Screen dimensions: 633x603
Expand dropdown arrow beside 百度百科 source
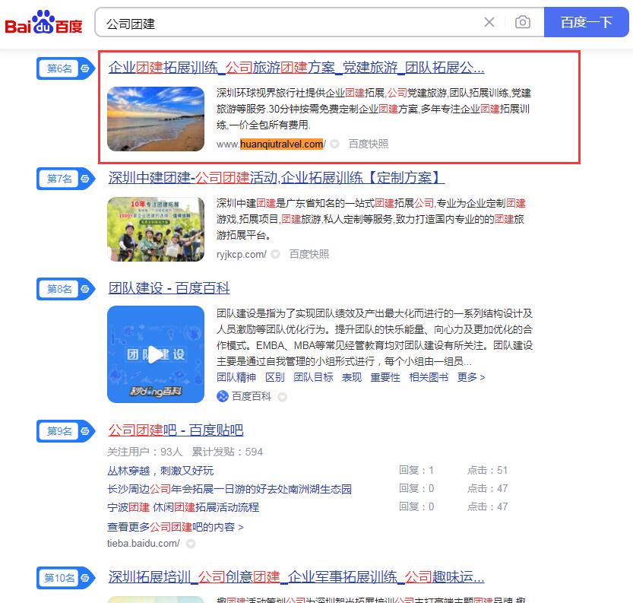tap(283, 397)
